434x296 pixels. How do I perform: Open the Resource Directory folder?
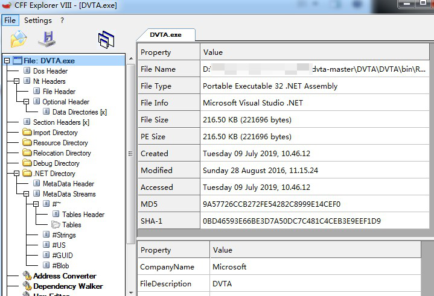coord(60,143)
